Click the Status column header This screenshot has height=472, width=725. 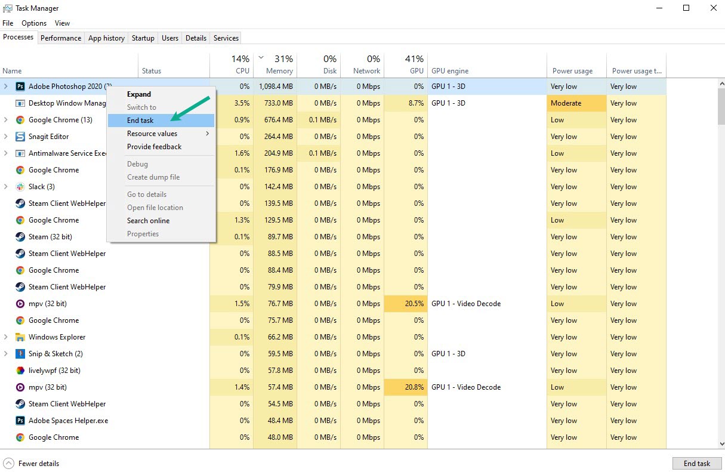(x=174, y=65)
